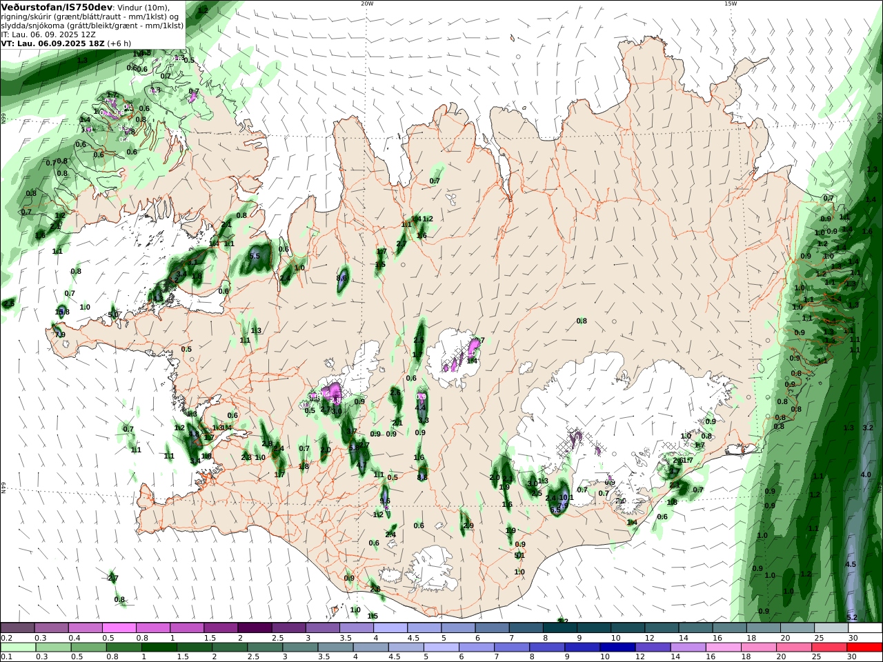The width and height of the screenshot is (883, 662).
Task: Click the light gray 25 swatch in upper legend row
Action: pyautogui.click(x=831, y=628)
